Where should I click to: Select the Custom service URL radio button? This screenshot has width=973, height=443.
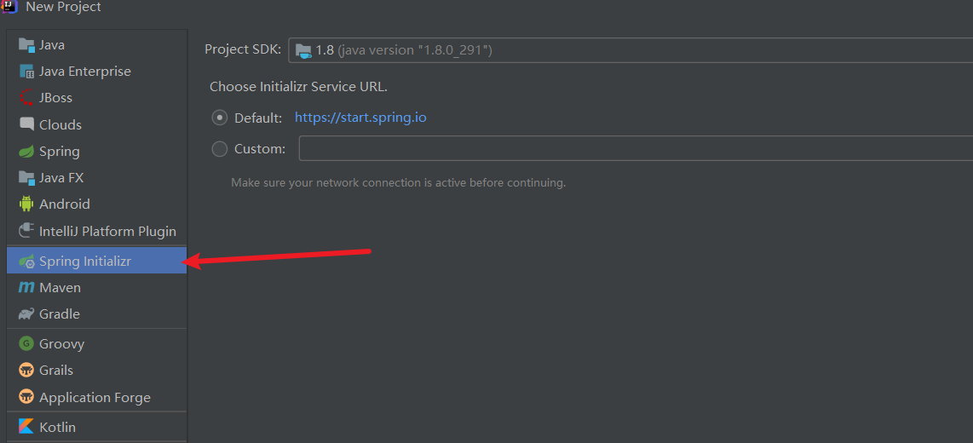[x=219, y=149]
